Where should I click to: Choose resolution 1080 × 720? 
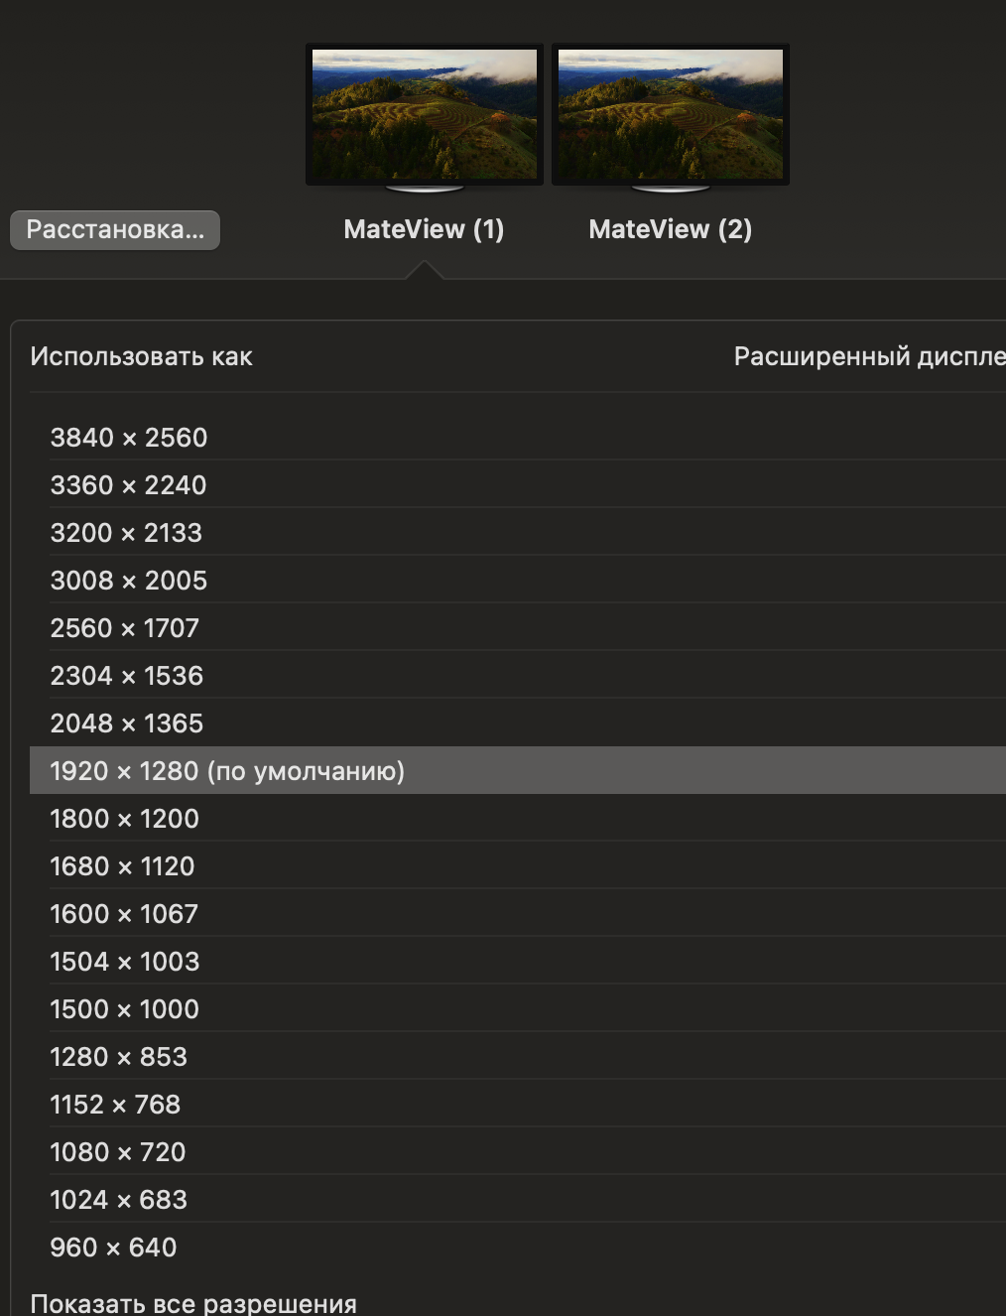[518, 1151]
